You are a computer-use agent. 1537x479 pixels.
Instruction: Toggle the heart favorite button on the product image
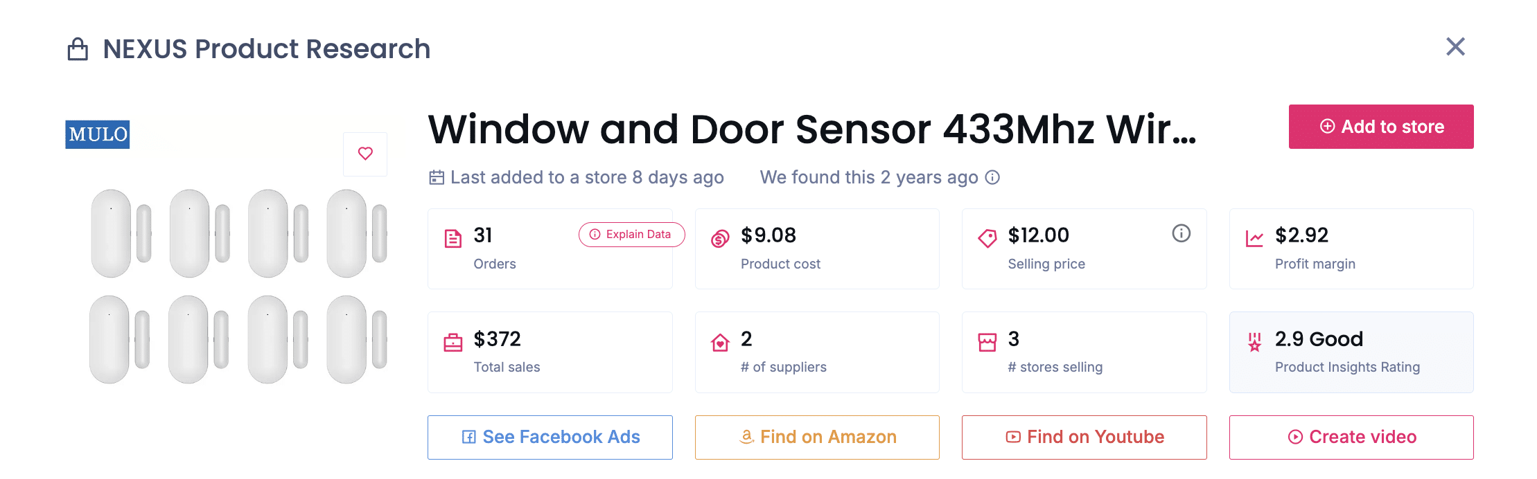pos(365,154)
